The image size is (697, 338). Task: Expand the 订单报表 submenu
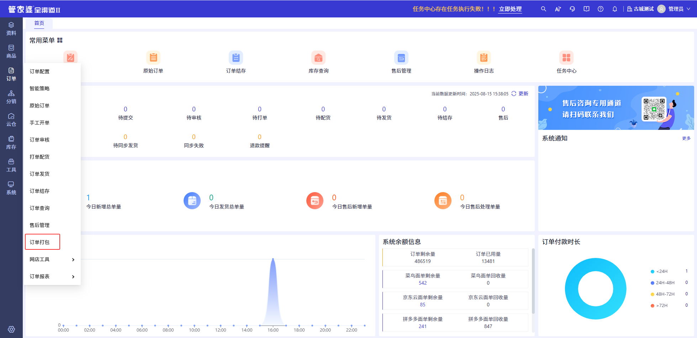coord(52,276)
